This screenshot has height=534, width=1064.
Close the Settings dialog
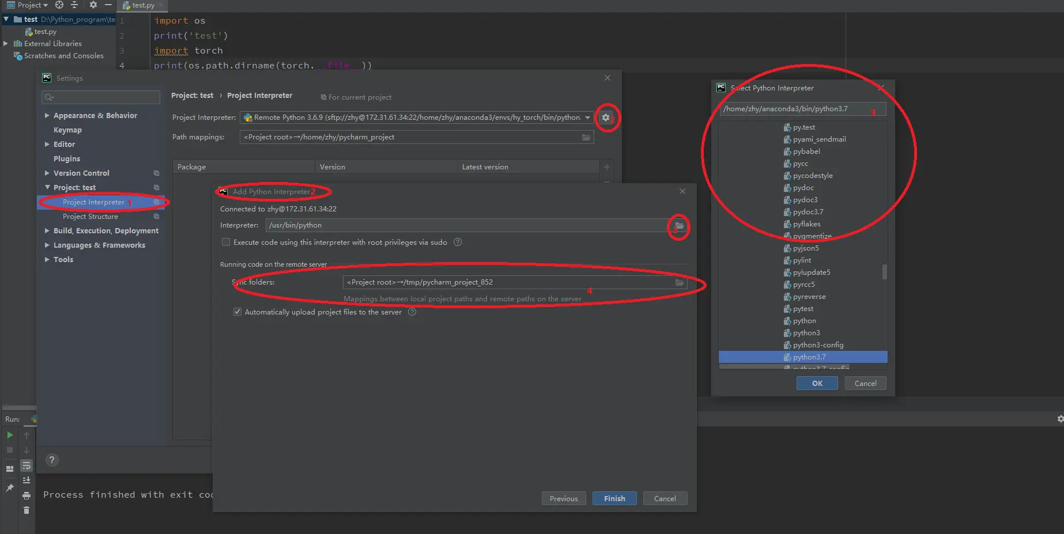click(608, 78)
